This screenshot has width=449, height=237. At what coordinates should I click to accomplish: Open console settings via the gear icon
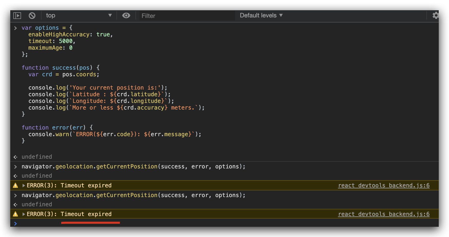coord(435,16)
